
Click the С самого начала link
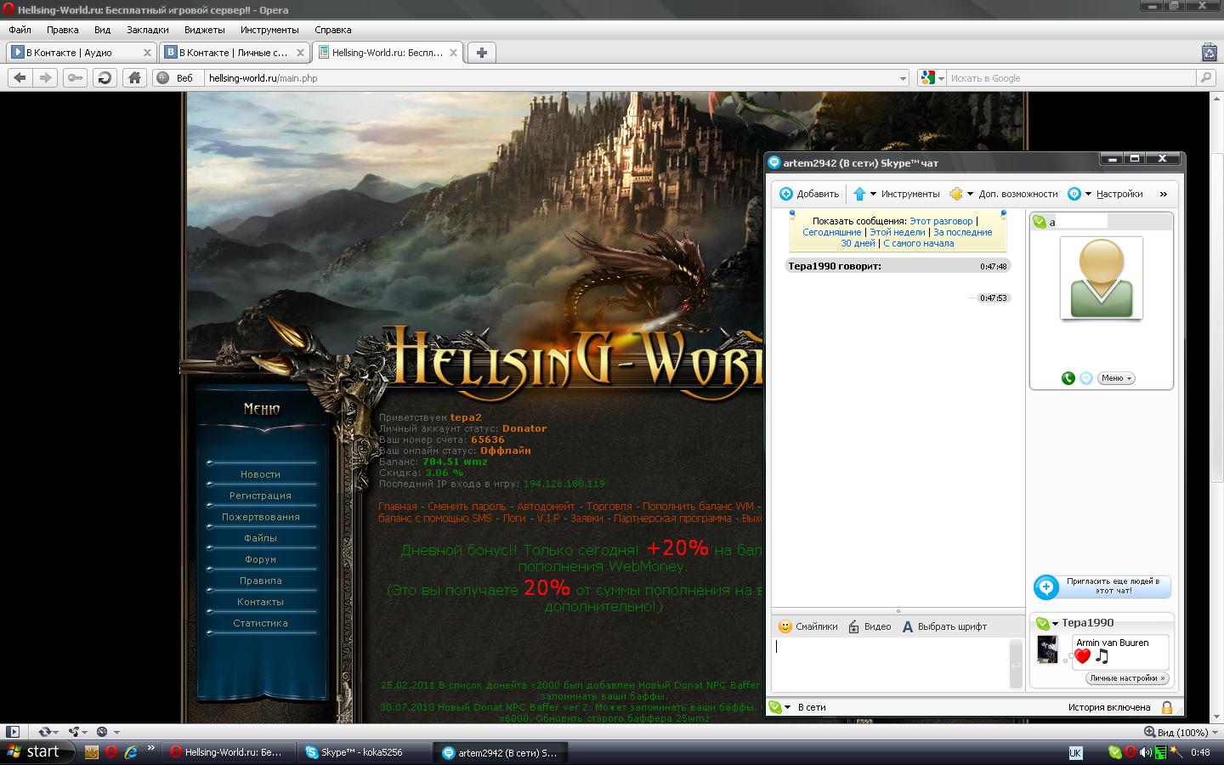(x=918, y=243)
